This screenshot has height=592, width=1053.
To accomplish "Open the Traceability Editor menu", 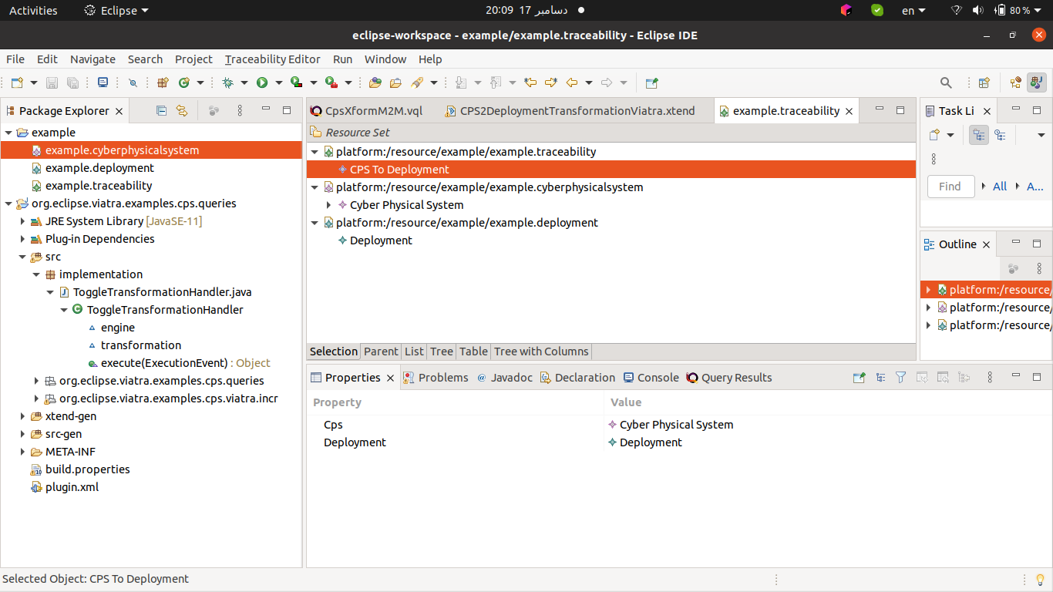I will click(272, 59).
